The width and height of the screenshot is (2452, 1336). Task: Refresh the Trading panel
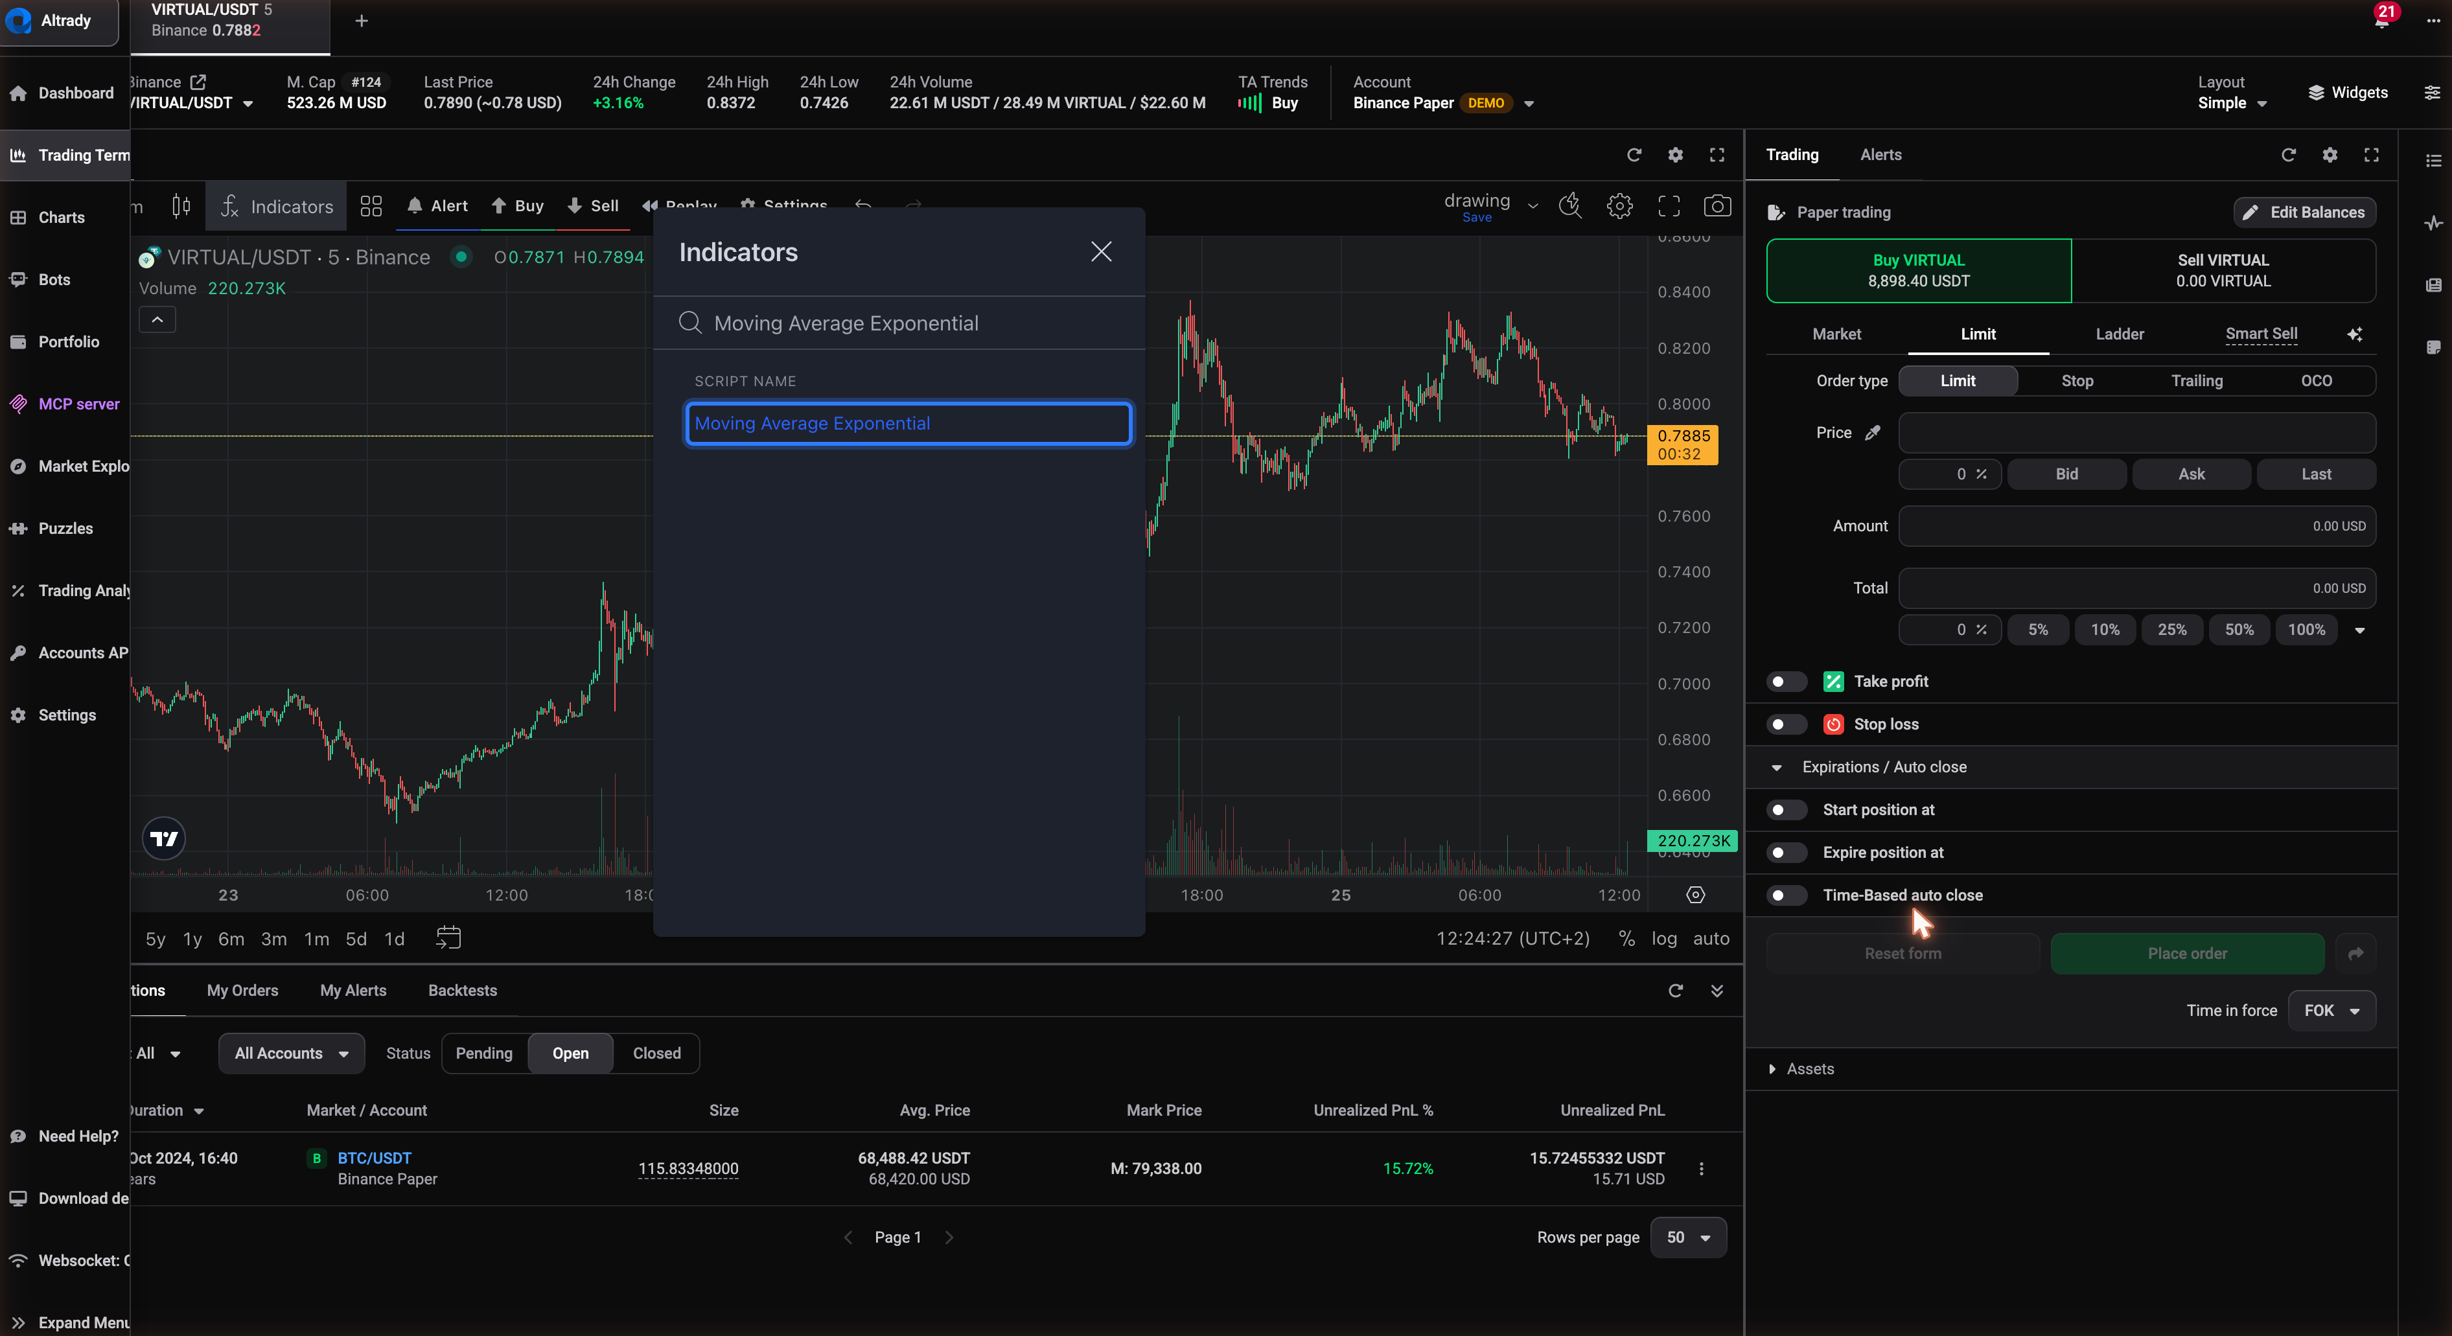2288,154
